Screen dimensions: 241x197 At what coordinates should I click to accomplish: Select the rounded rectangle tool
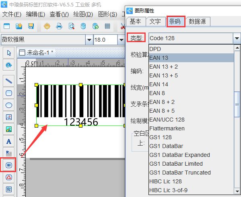9,93
